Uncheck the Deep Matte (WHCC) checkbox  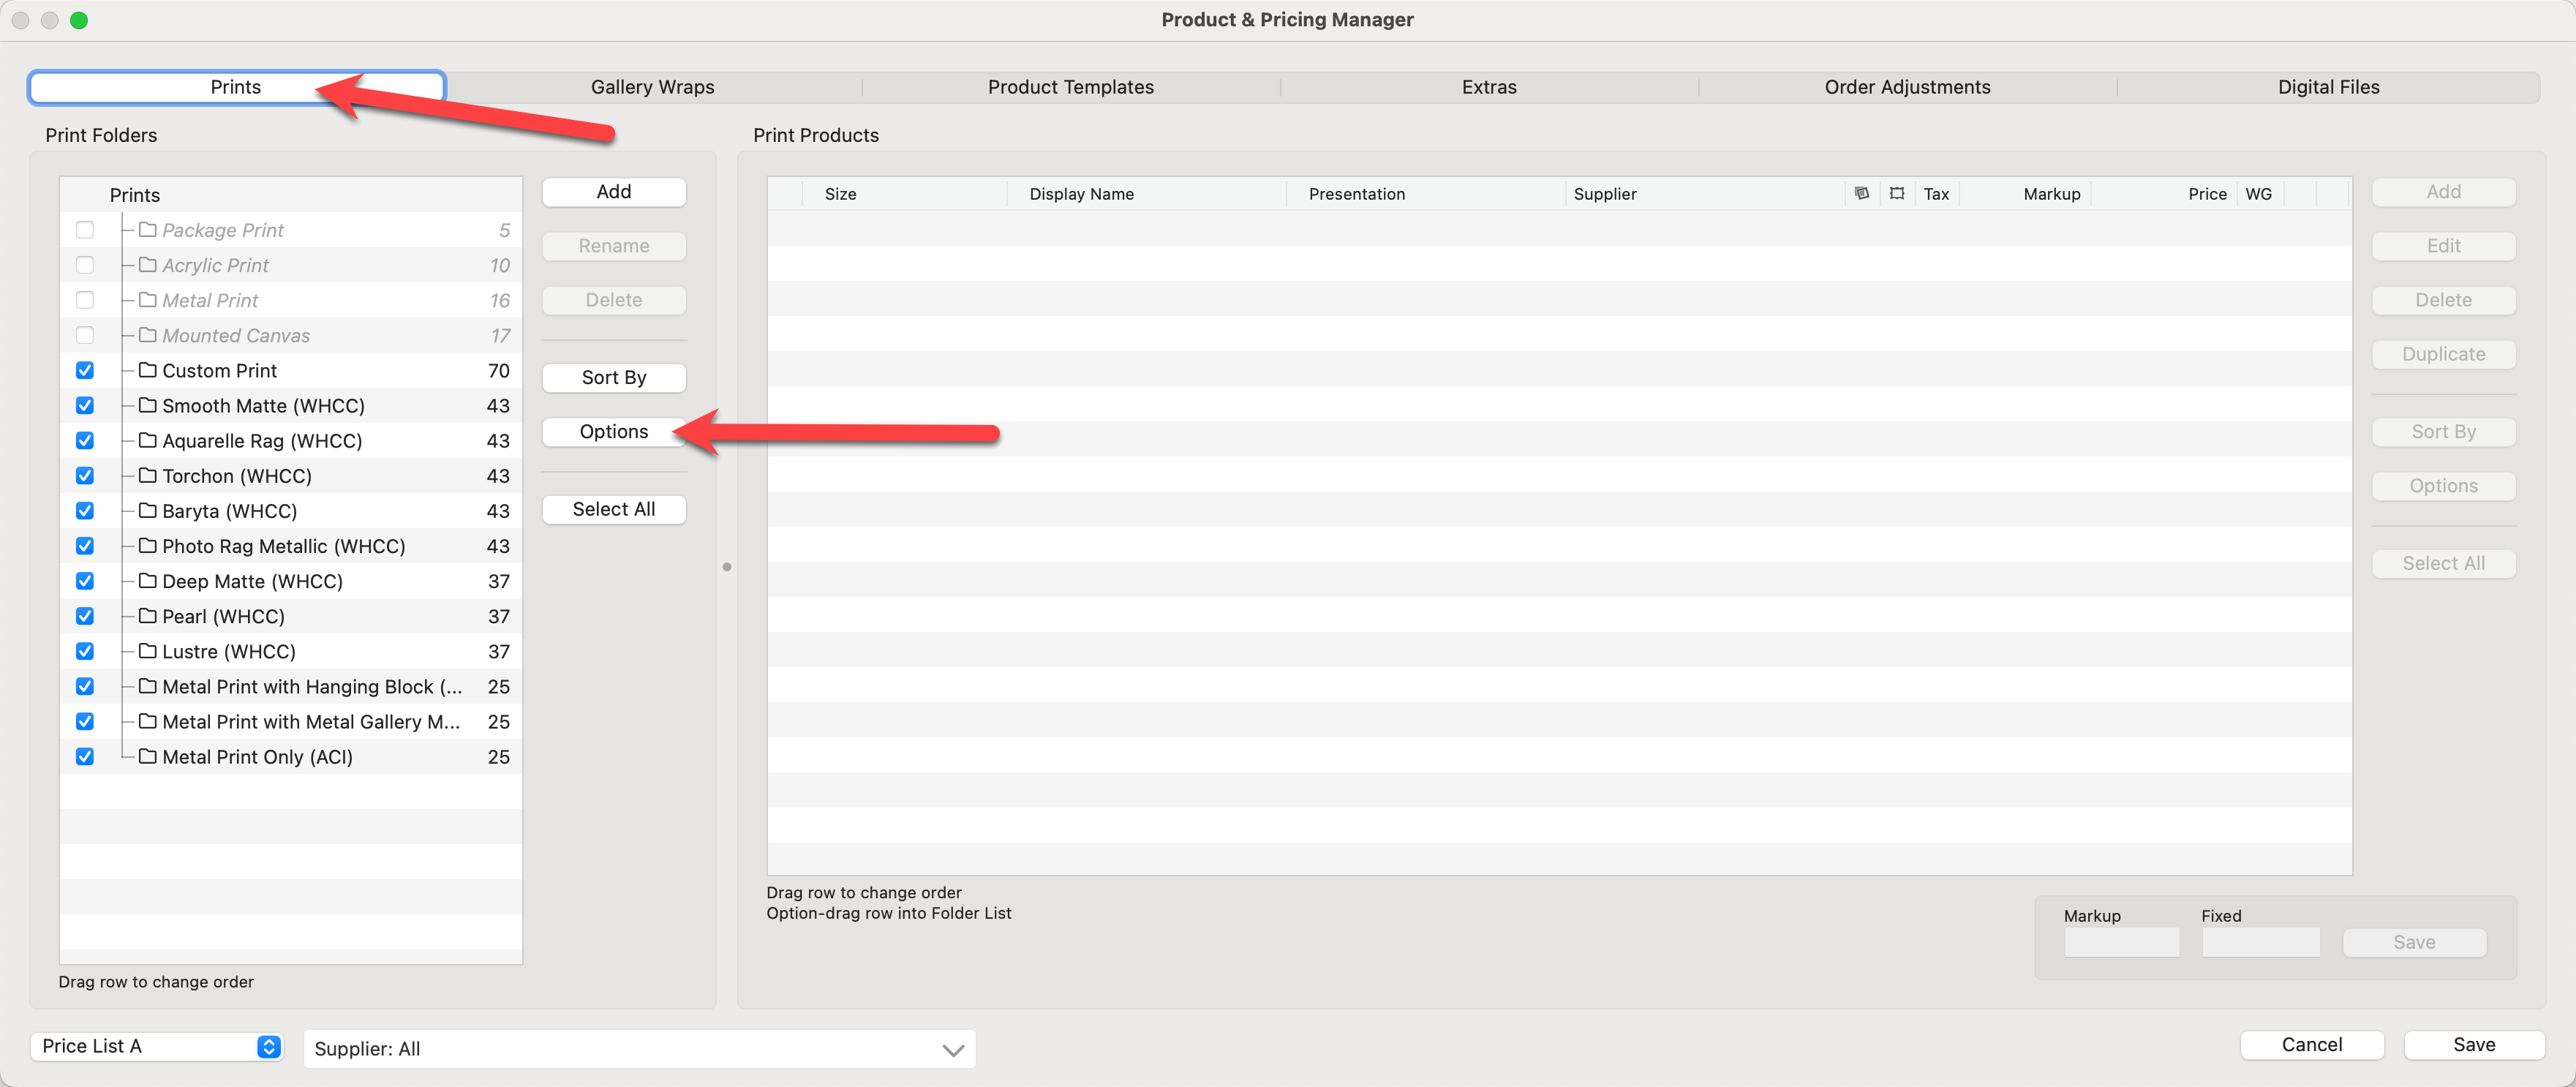[x=85, y=581]
